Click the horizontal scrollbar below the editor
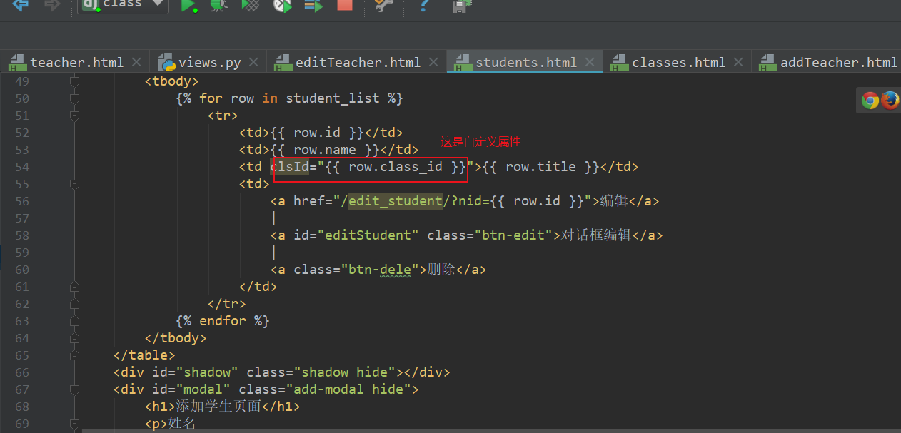 (x=491, y=430)
